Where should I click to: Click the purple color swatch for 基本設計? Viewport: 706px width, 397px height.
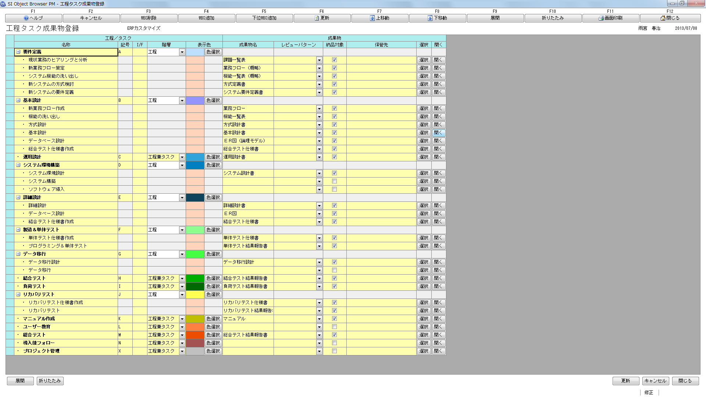point(195,100)
